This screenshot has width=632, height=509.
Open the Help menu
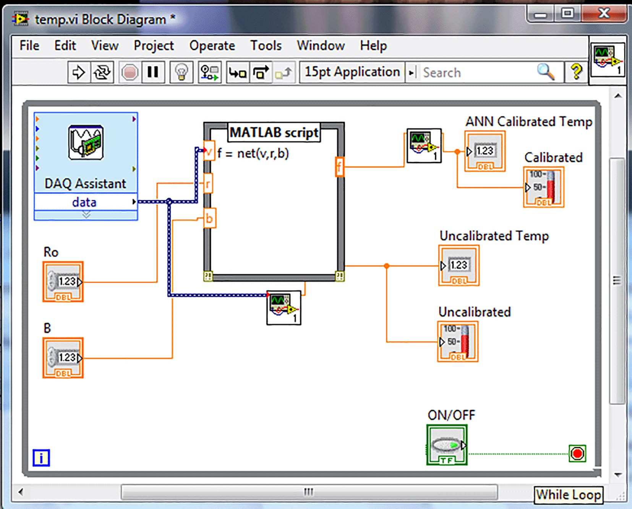(x=373, y=46)
